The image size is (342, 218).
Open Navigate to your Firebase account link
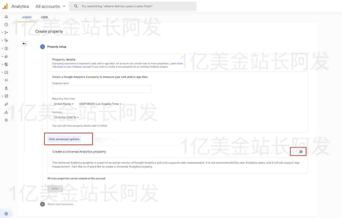click(72, 67)
